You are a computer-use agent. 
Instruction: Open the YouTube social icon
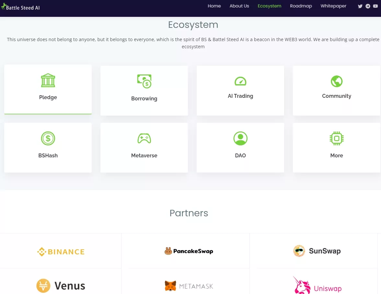(x=375, y=6)
